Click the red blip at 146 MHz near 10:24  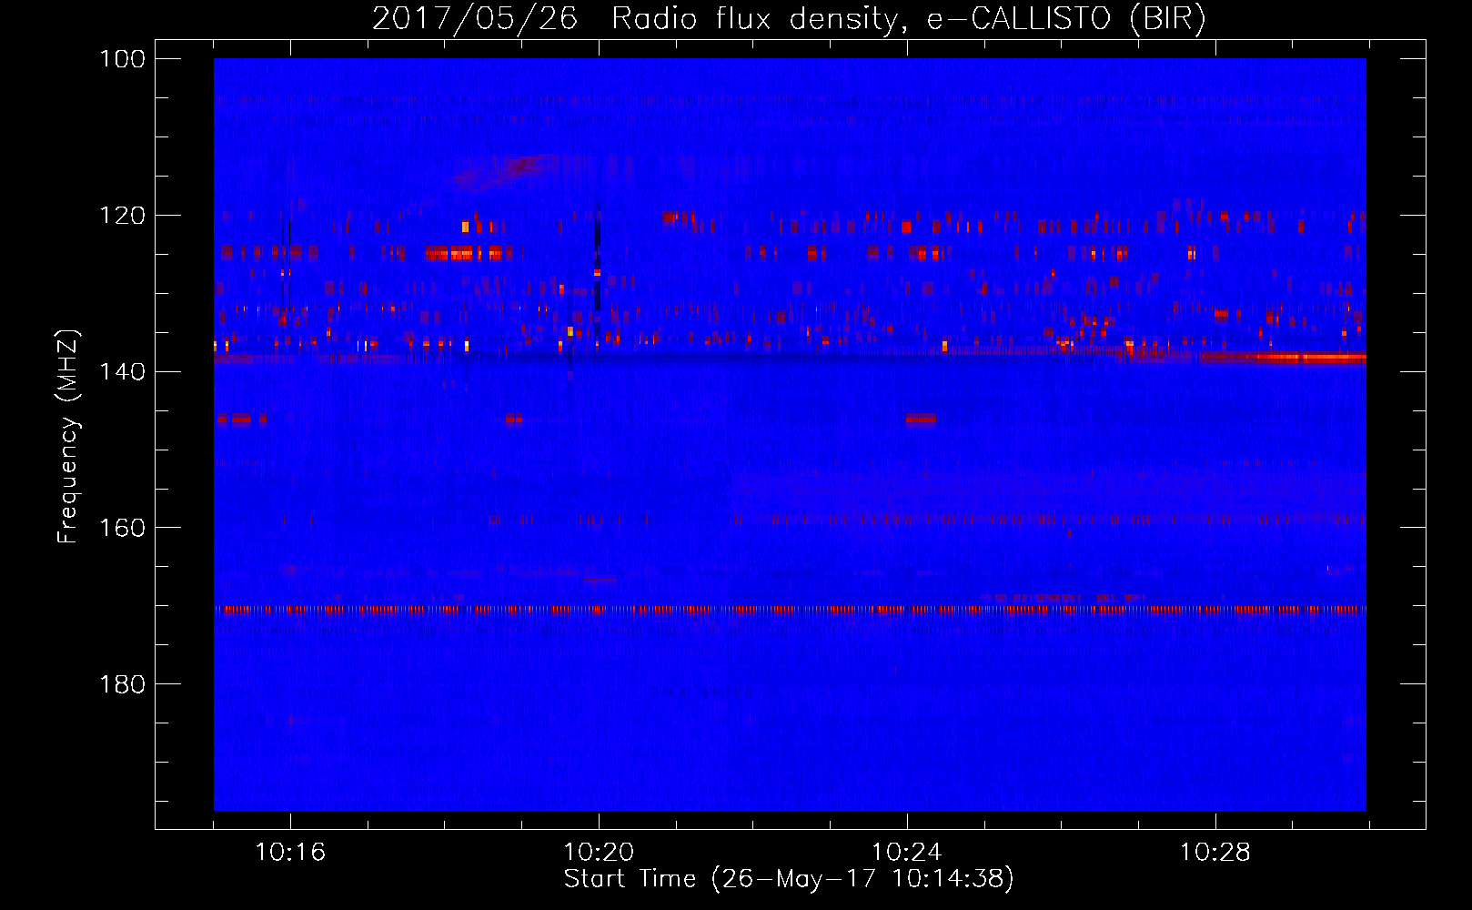tap(921, 420)
